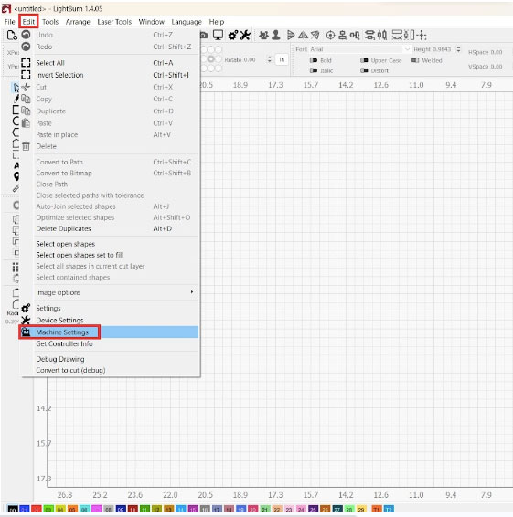Image resolution: width=513 pixels, height=517 pixels.
Task: Choose Select open shapes entry
Action: pyautogui.click(x=109, y=244)
